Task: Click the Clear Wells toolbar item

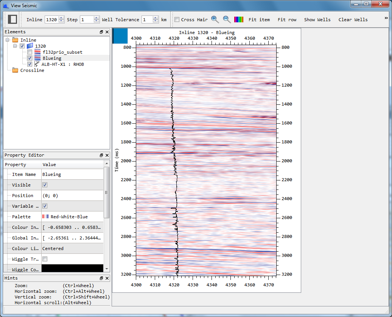Action: [x=353, y=19]
